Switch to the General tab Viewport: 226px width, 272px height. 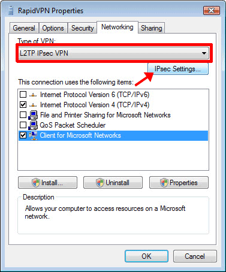click(24, 28)
